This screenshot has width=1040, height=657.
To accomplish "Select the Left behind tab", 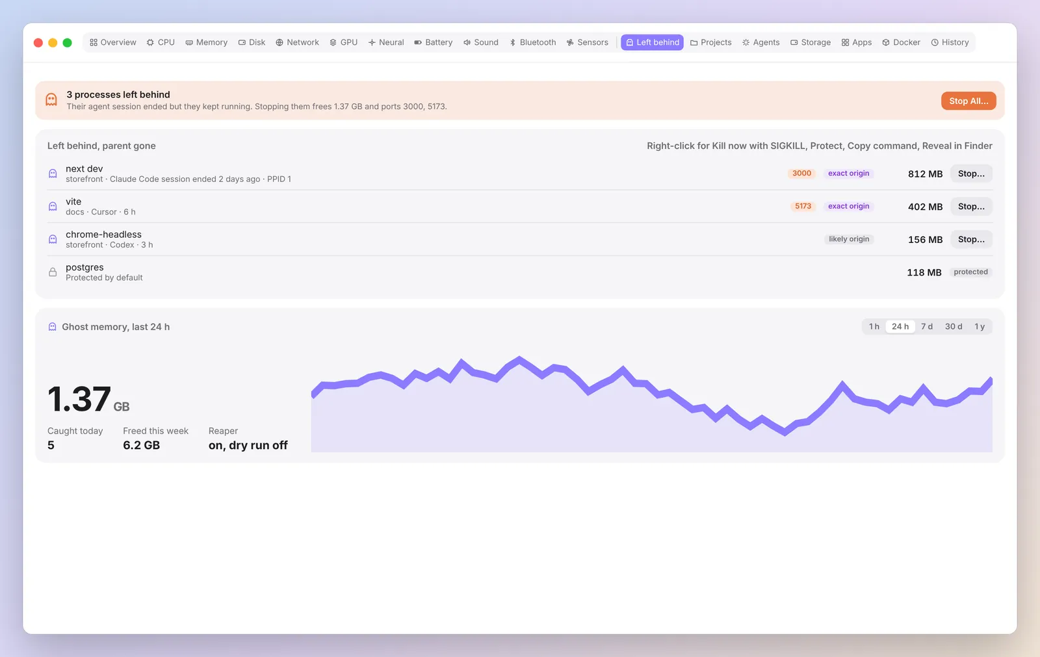I will pyautogui.click(x=652, y=42).
